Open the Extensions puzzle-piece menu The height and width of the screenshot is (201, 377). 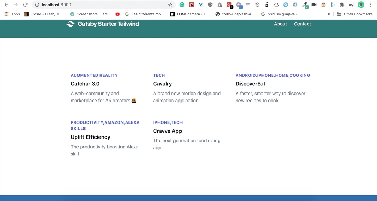coord(342,5)
